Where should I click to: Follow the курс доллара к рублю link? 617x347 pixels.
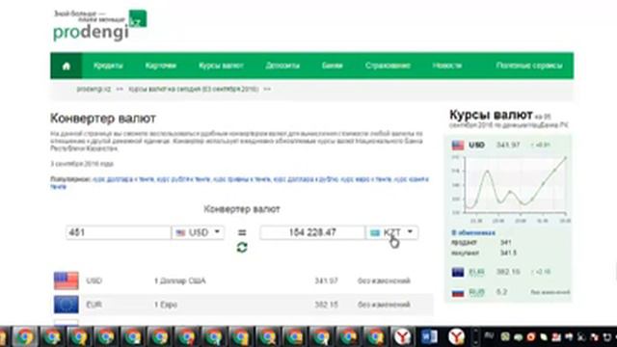(x=306, y=179)
